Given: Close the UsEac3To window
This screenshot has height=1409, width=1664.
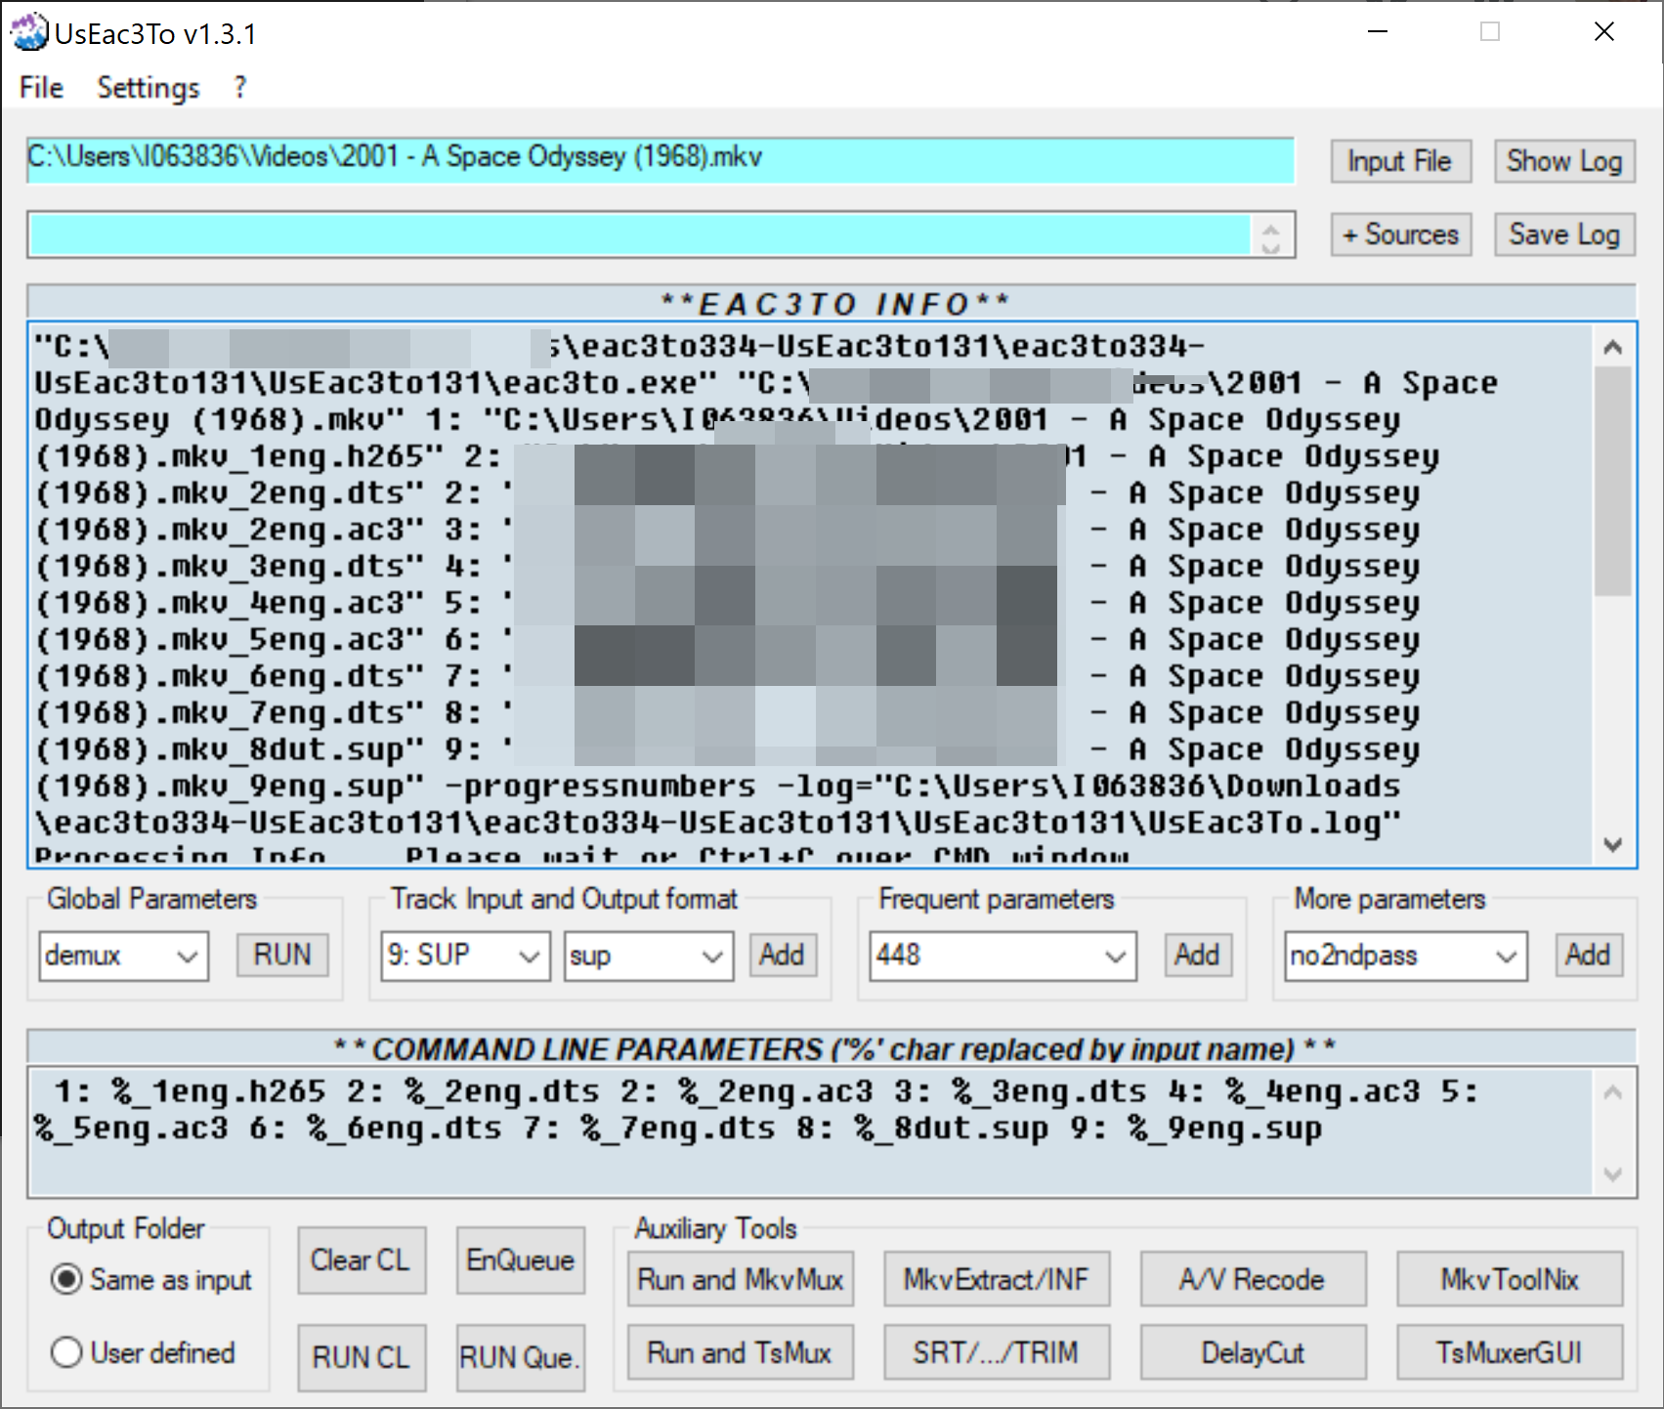Looking at the screenshot, I should (1604, 32).
